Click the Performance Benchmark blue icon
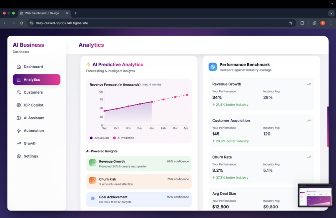336x218 pixels. pos(213,67)
